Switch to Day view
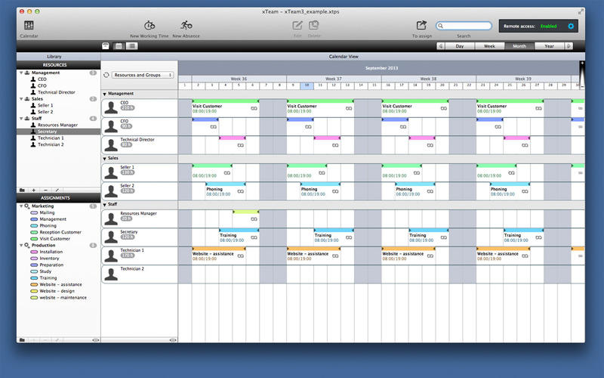This screenshot has height=378, width=604. click(x=460, y=46)
